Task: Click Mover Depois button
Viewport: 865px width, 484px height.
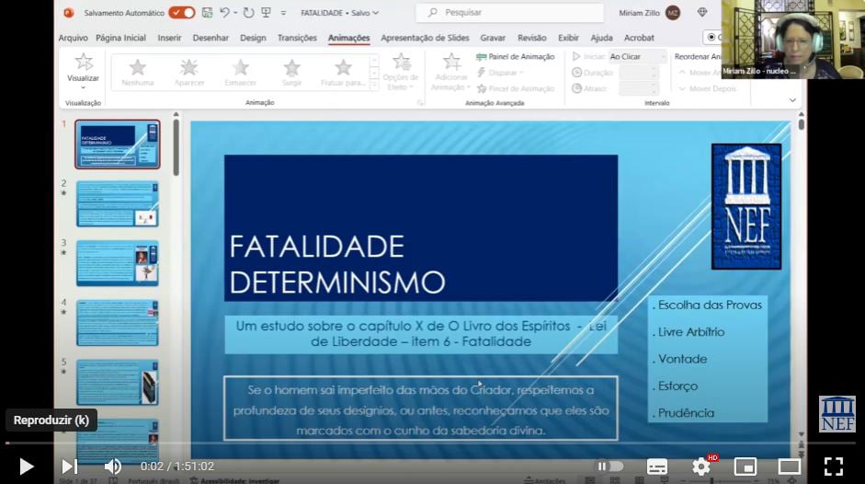Action: pos(707,88)
